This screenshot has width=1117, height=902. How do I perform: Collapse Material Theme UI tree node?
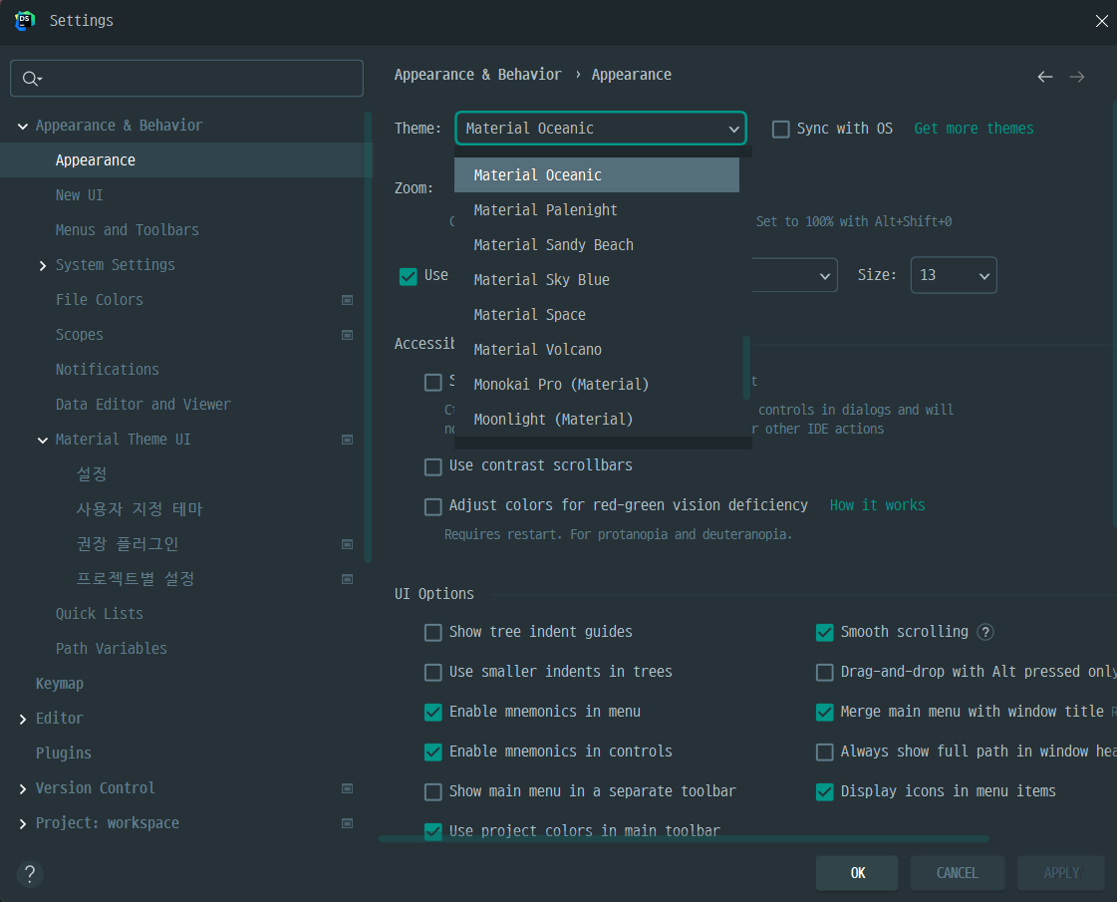click(x=43, y=441)
